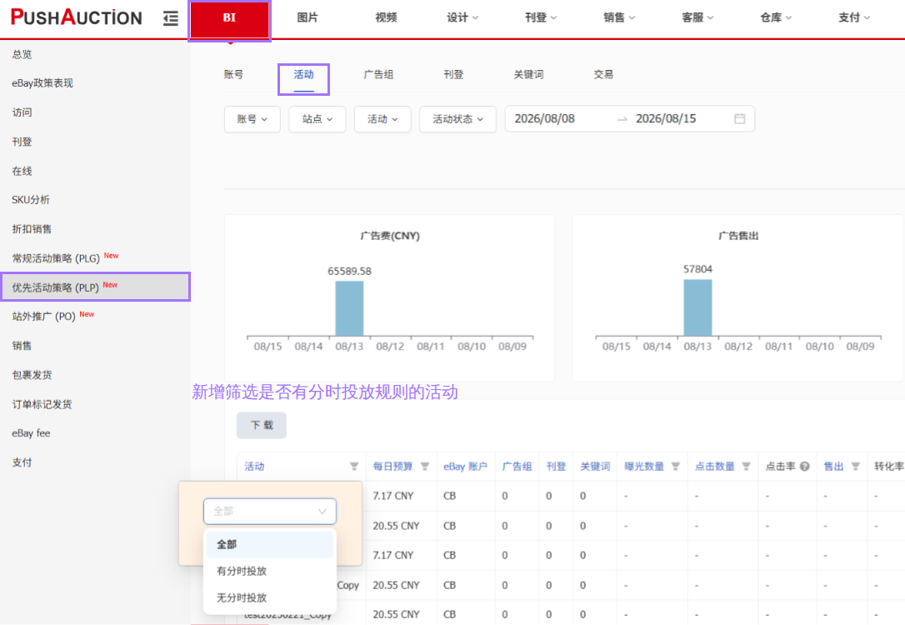Click the 下载 download button
The image size is (905, 625).
point(262,425)
